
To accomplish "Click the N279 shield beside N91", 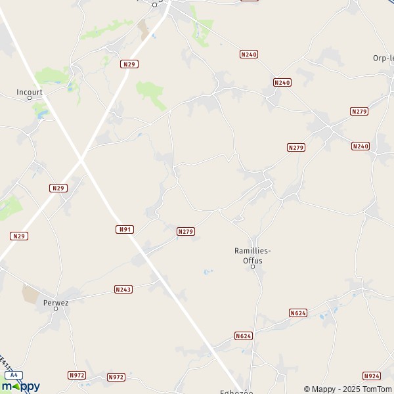I will click(186, 231).
